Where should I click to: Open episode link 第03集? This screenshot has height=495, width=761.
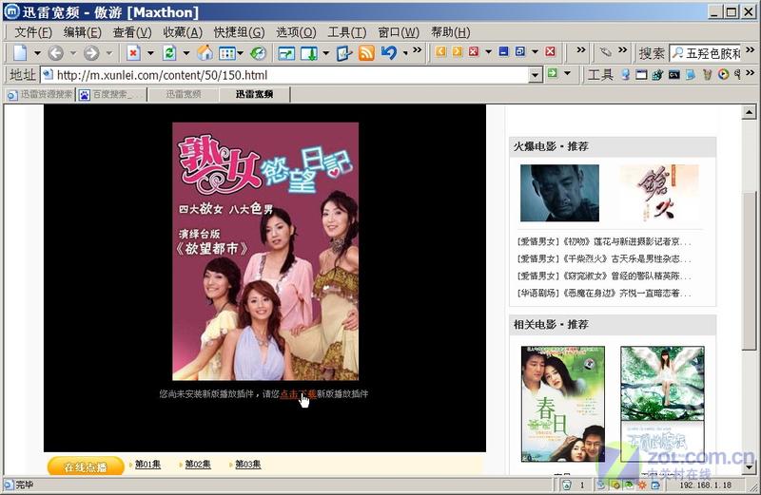(248, 465)
